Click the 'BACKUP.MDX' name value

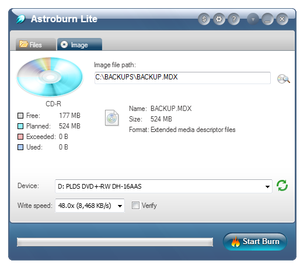coord(171,109)
